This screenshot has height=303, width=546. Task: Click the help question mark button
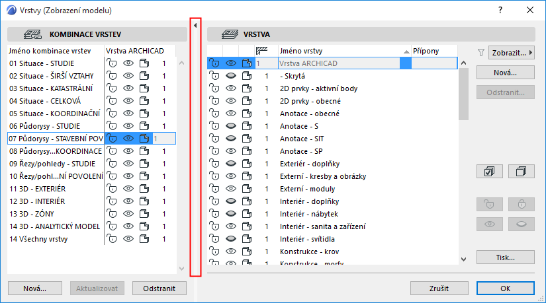(x=500, y=10)
